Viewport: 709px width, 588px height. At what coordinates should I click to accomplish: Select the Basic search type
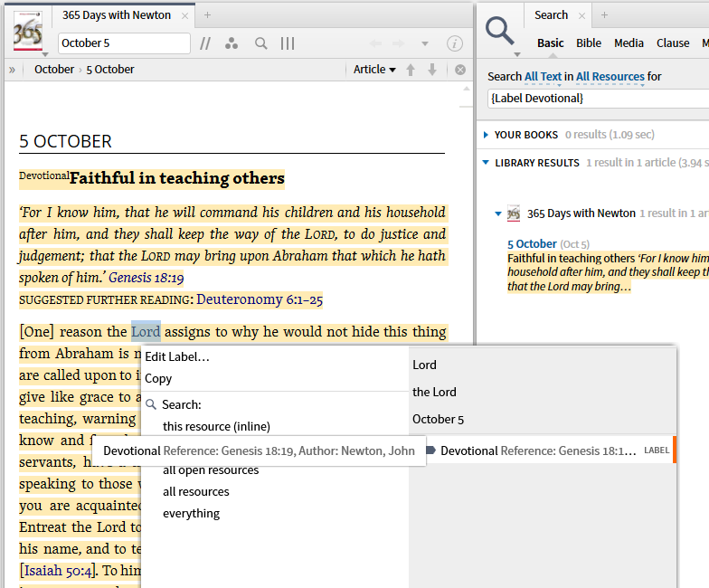tap(550, 43)
